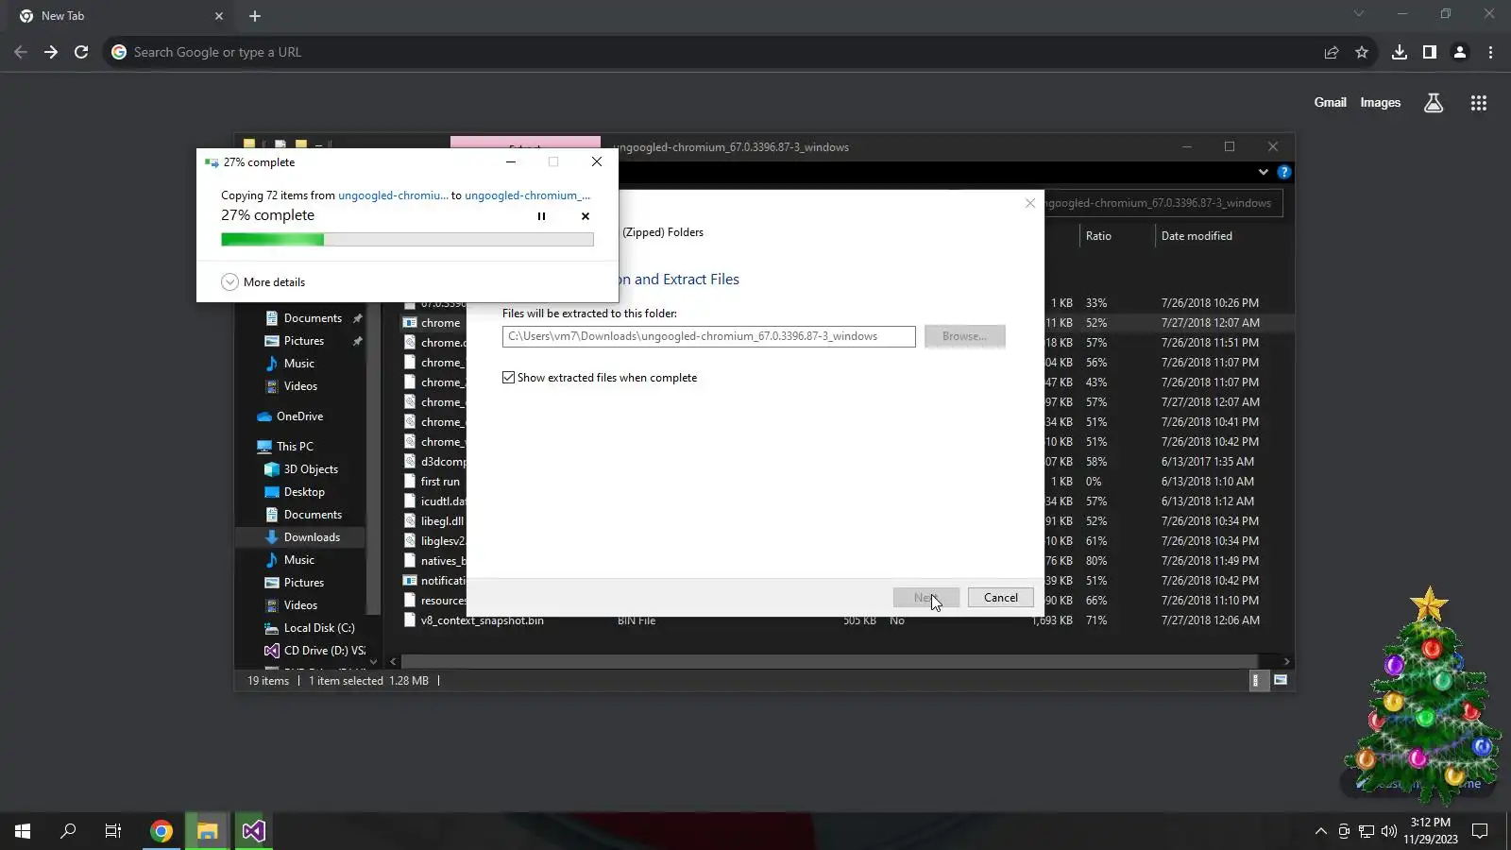Click Cancel in the extraction wizard
Image resolution: width=1511 pixels, height=850 pixels.
(x=1001, y=598)
